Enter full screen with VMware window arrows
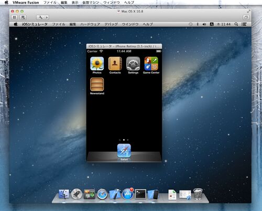Viewport: 262px width, 211px height. (x=248, y=12)
